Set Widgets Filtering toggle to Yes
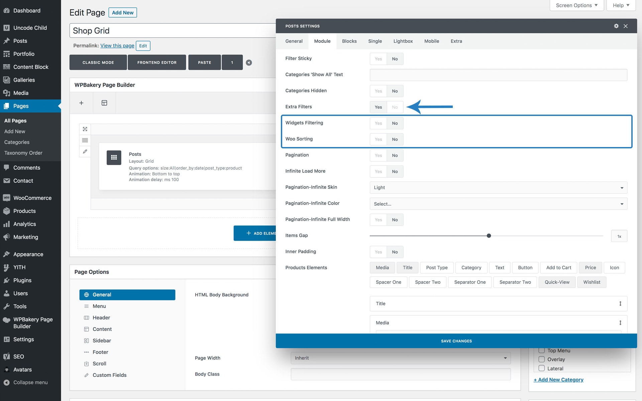 point(378,123)
